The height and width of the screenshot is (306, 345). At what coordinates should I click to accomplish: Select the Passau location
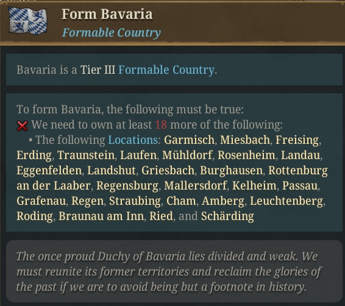click(300, 185)
